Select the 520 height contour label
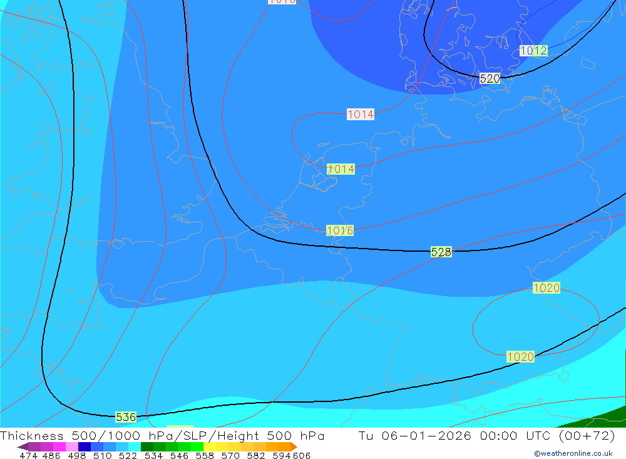Image resolution: width=626 pixels, height=459 pixels. click(x=490, y=79)
